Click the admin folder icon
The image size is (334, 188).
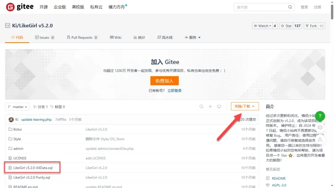click(10, 148)
